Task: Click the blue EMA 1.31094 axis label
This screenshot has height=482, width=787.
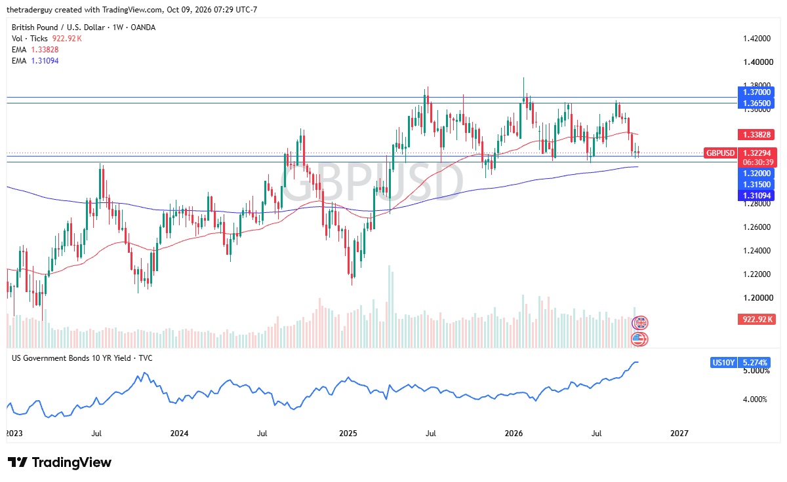Action: pyautogui.click(x=756, y=195)
